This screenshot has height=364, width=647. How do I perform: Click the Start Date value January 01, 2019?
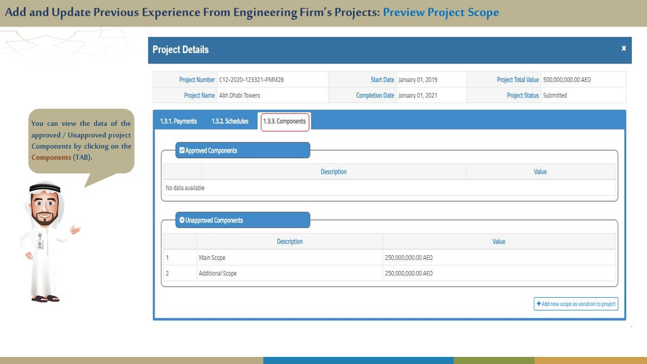click(x=418, y=80)
